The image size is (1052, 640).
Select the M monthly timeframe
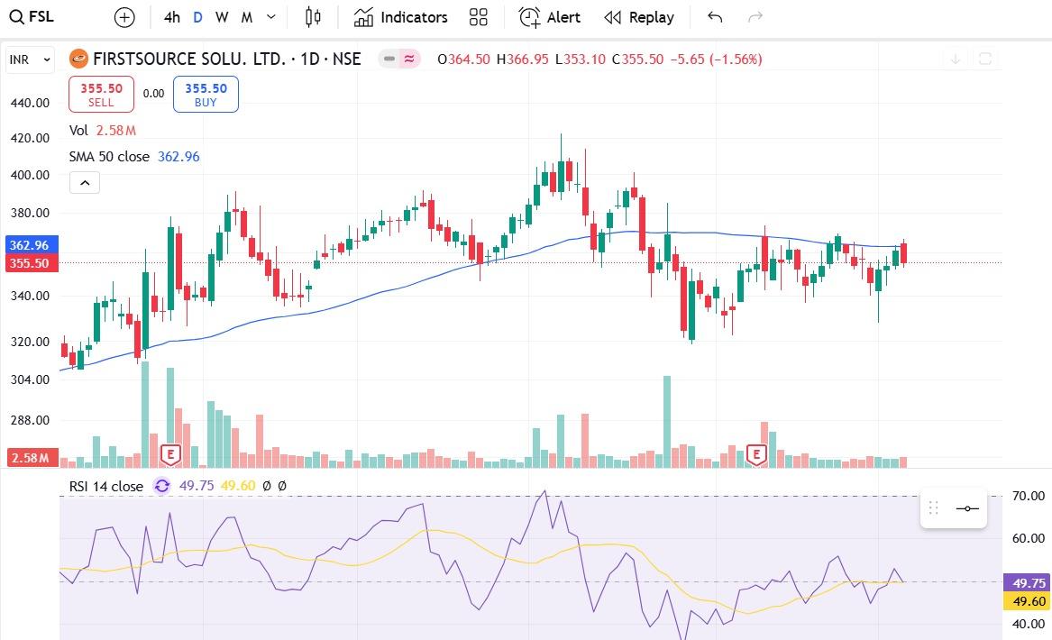pyautogui.click(x=247, y=17)
